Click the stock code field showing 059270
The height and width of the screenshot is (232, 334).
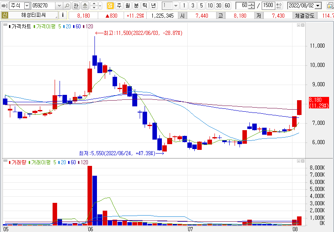43,5
